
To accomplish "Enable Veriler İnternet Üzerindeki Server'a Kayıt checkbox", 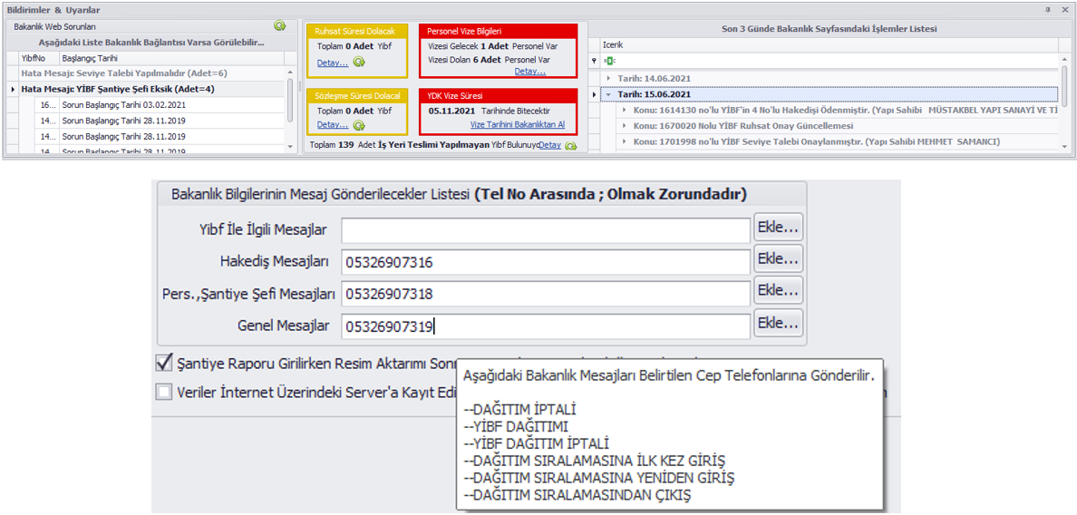I will click(164, 393).
